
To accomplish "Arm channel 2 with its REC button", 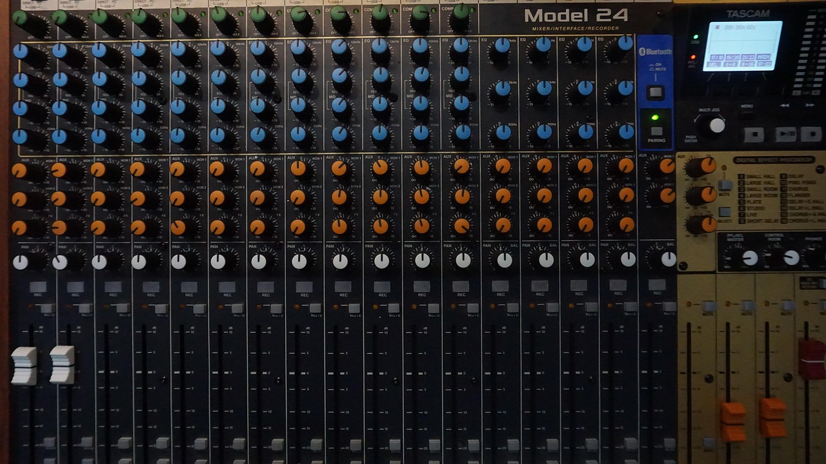I will [x=76, y=287].
